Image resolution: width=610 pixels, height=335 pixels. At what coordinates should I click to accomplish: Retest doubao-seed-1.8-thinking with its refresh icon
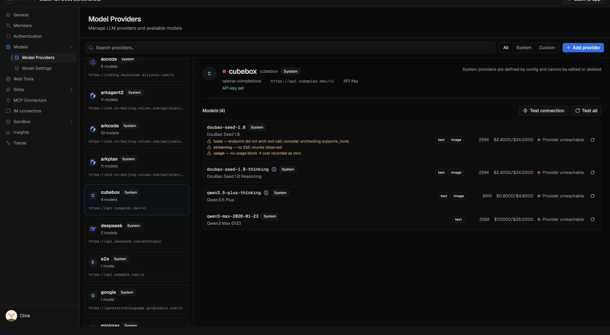point(593,172)
